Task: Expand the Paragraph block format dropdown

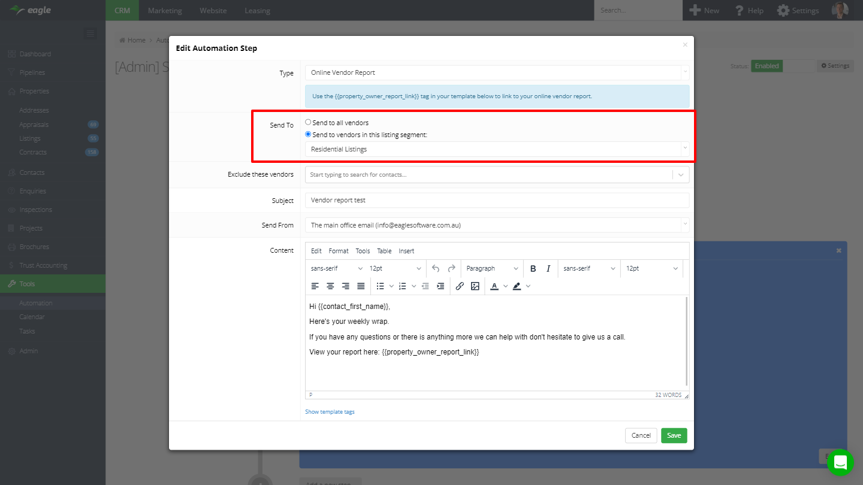Action: coord(491,269)
